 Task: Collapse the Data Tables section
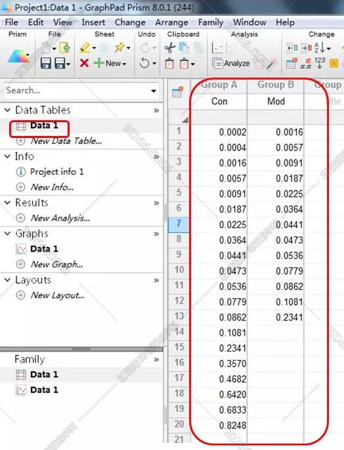point(7,110)
